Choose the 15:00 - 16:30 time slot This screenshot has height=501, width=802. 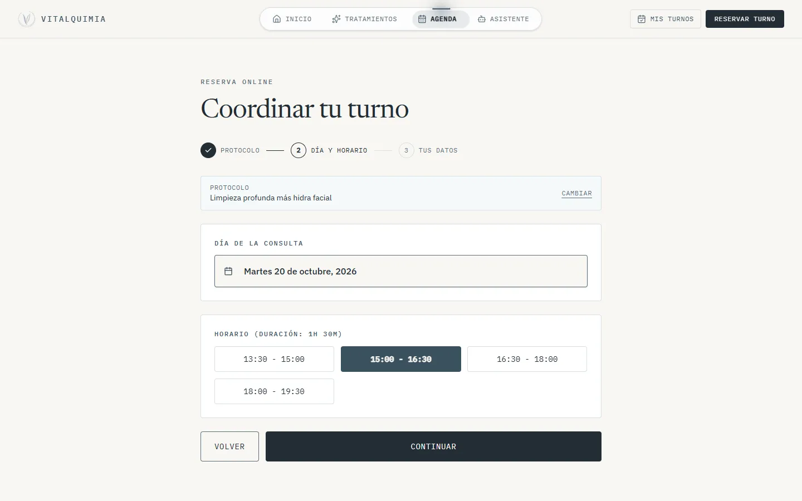[401, 359]
